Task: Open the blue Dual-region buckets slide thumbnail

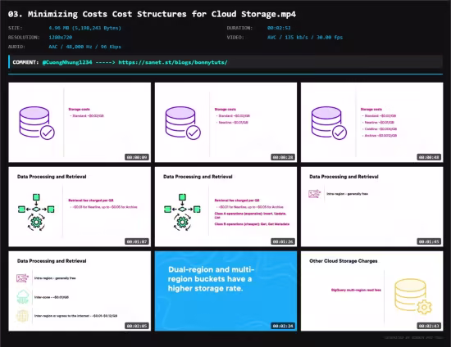Action: point(225,291)
